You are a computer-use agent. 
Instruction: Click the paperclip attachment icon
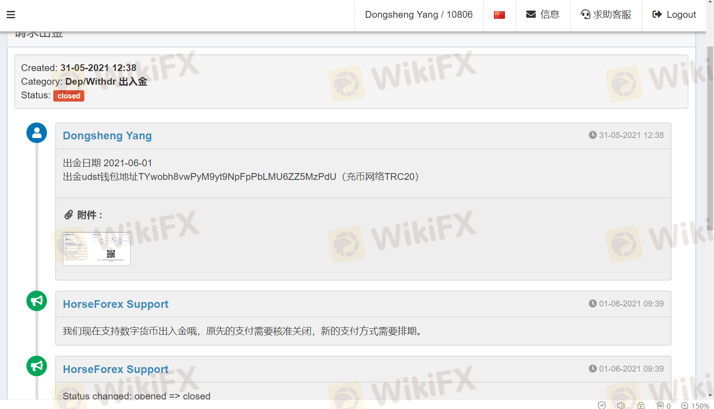click(x=68, y=215)
